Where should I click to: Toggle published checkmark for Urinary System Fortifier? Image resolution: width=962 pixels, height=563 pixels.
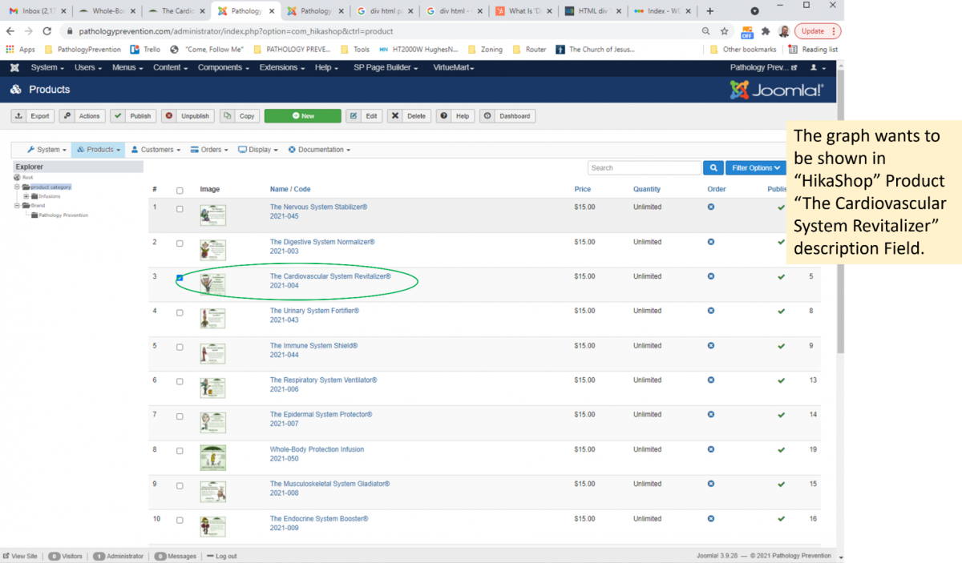(x=781, y=312)
